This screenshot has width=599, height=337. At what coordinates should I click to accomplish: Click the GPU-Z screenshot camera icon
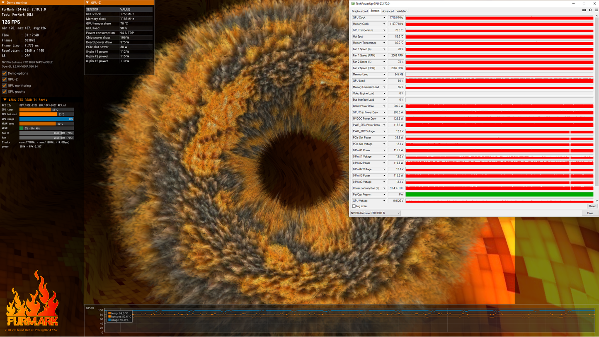(x=584, y=10)
